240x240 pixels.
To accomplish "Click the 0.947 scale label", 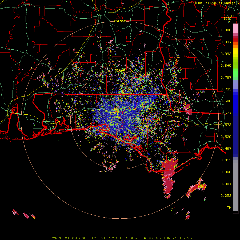I will tap(226, 42).
